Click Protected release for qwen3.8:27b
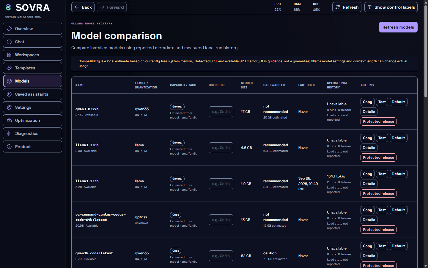This screenshot has width=428, height=268. click(378, 121)
